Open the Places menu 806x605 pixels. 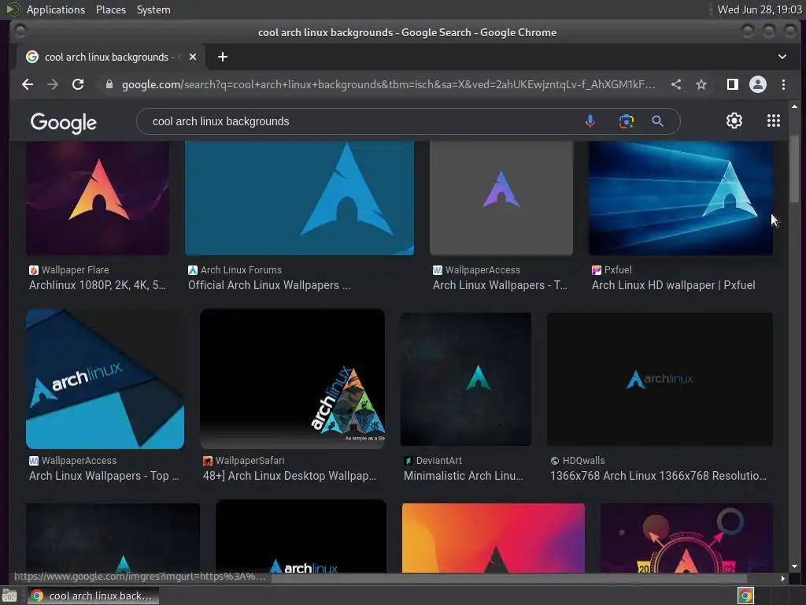110,9
